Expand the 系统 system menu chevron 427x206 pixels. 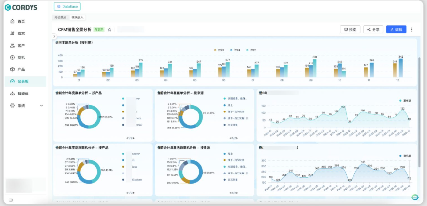point(41,106)
